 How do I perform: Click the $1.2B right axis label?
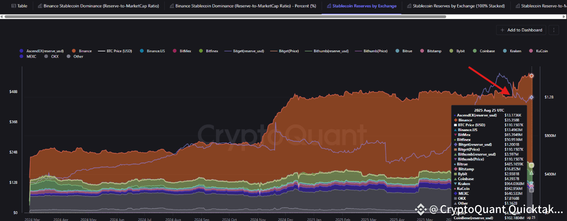(549, 97)
